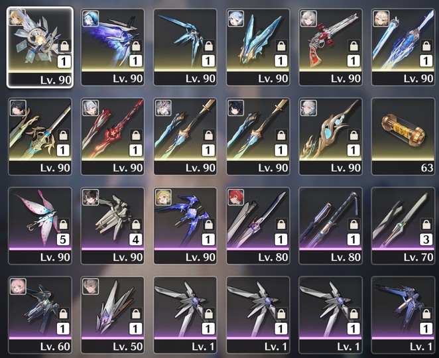Select the Lv. 70 sword with rank 3
This screenshot has width=439, height=358.
pos(403,225)
